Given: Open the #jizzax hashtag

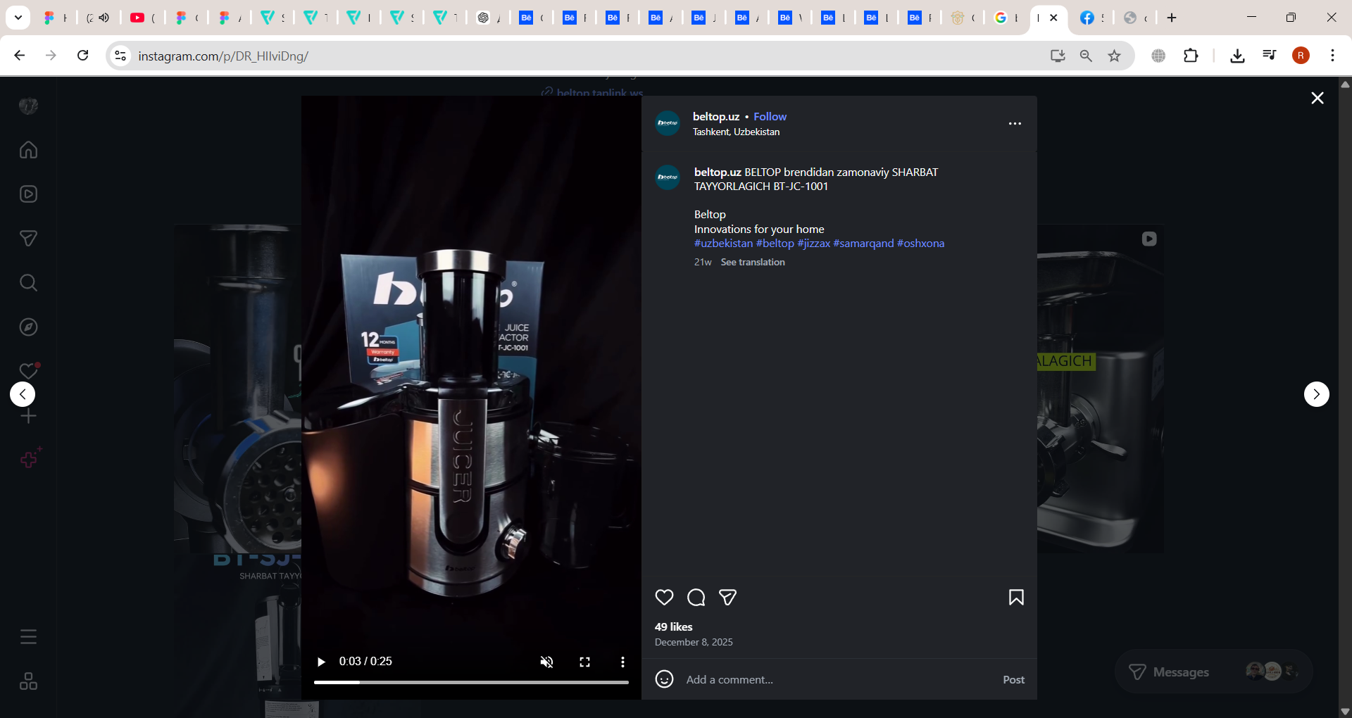Looking at the screenshot, I should (x=813, y=244).
